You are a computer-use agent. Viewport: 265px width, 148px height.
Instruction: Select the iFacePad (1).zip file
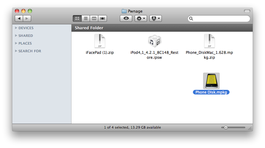pos(100,41)
